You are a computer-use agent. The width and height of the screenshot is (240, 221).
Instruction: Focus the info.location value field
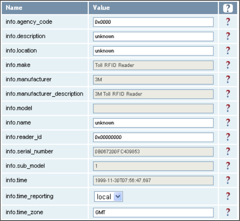coord(153,51)
